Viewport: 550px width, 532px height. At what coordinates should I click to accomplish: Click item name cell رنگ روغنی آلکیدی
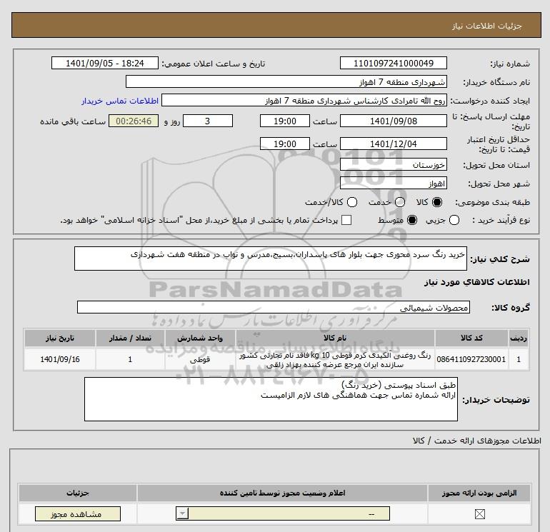click(x=335, y=359)
